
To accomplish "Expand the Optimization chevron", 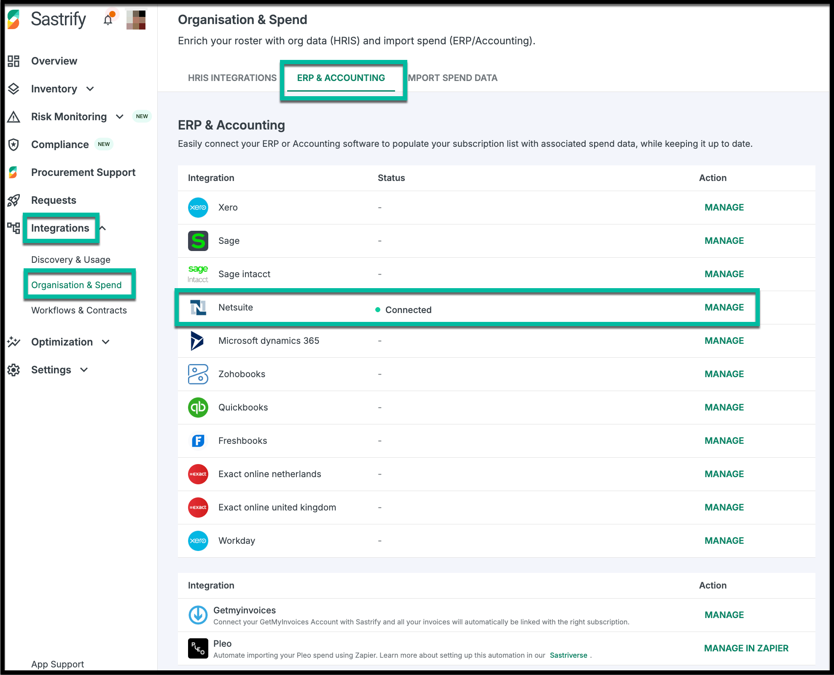I will (x=106, y=342).
